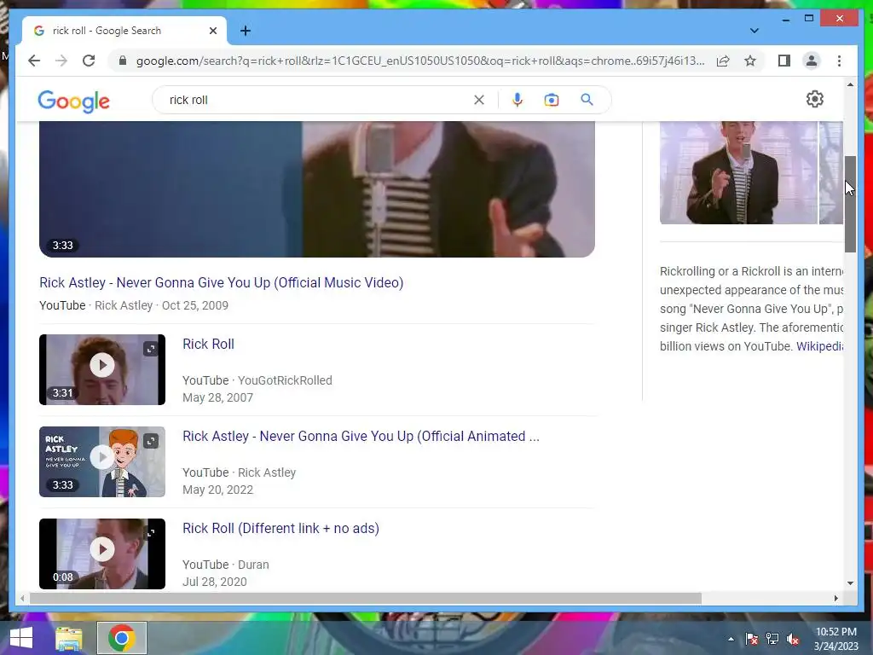This screenshot has width=873, height=655.
Task: Open Rick Roll (Different link + no ads)
Action: pos(280,528)
